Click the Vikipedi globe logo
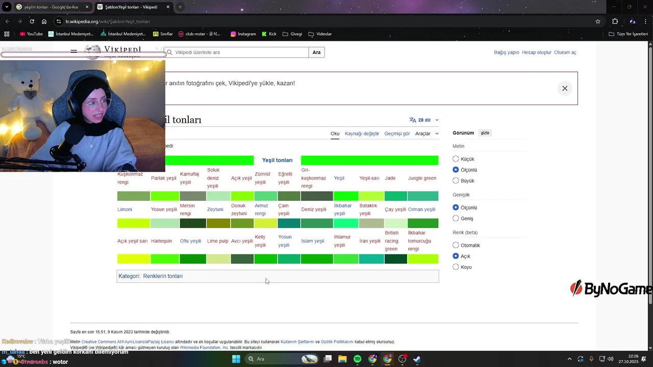 (92, 52)
